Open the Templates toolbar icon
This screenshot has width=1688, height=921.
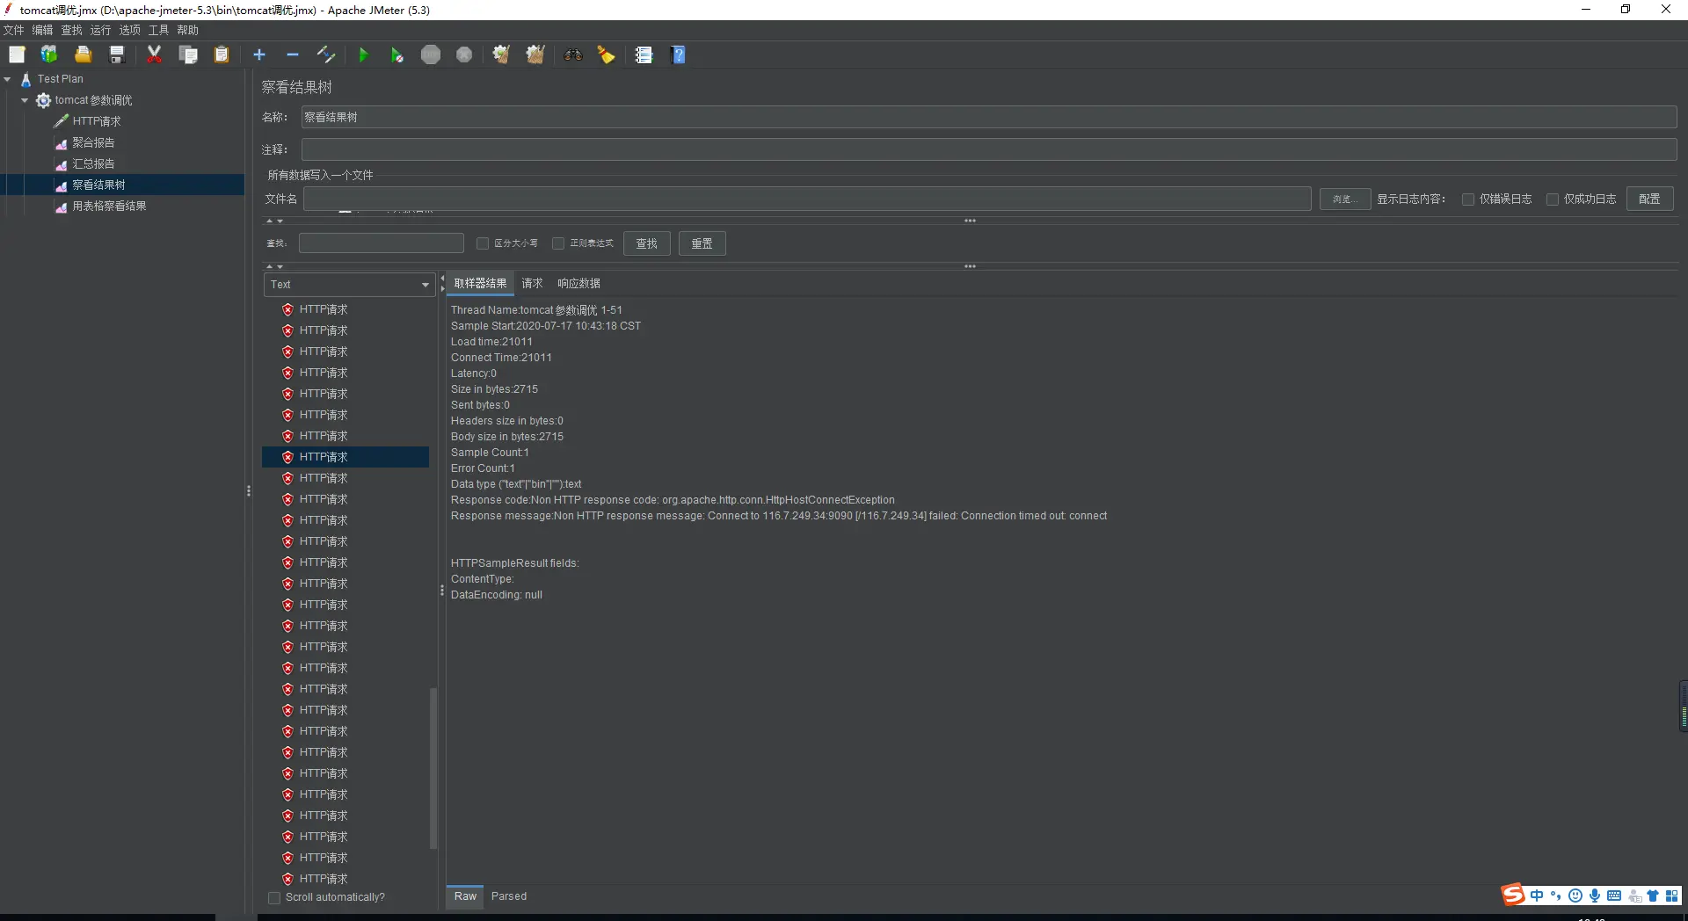pyautogui.click(x=49, y=54)
